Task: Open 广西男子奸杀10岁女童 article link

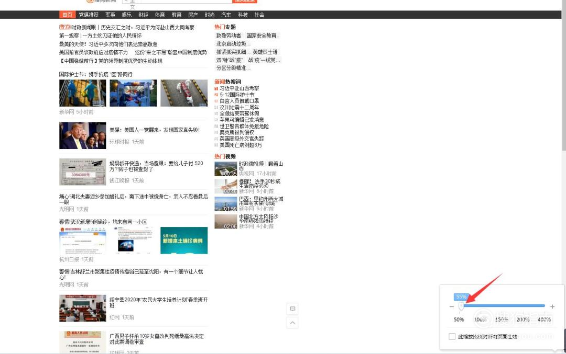Action: pos(157,339)
